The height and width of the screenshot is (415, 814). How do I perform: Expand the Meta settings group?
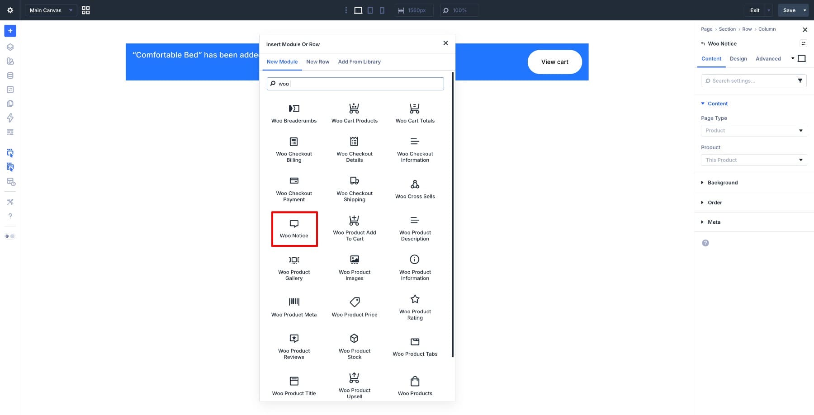pyautogui.click(x=710, y=222)
